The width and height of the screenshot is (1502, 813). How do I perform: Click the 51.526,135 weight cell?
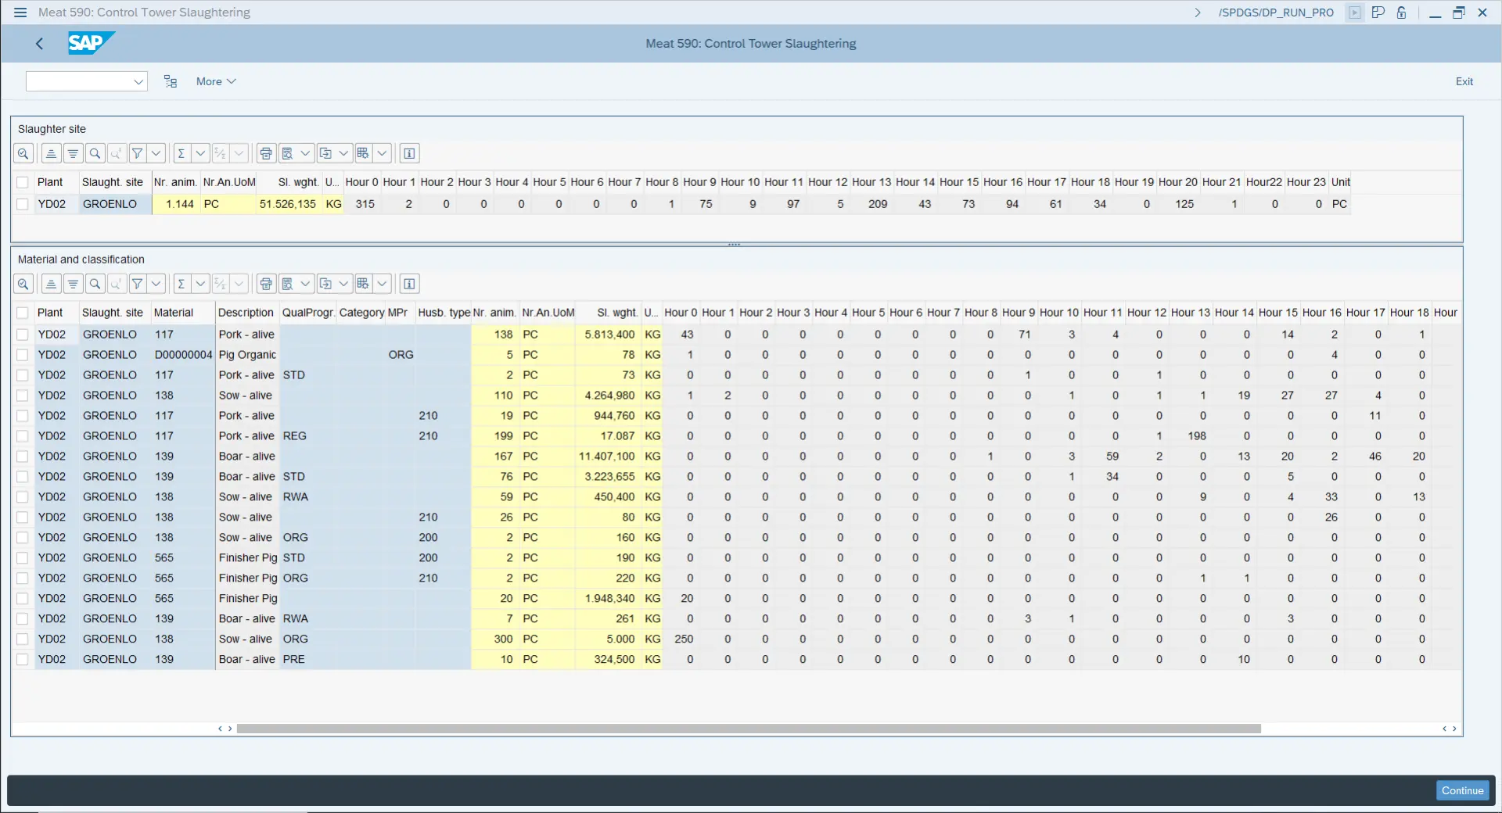point(289,204)
